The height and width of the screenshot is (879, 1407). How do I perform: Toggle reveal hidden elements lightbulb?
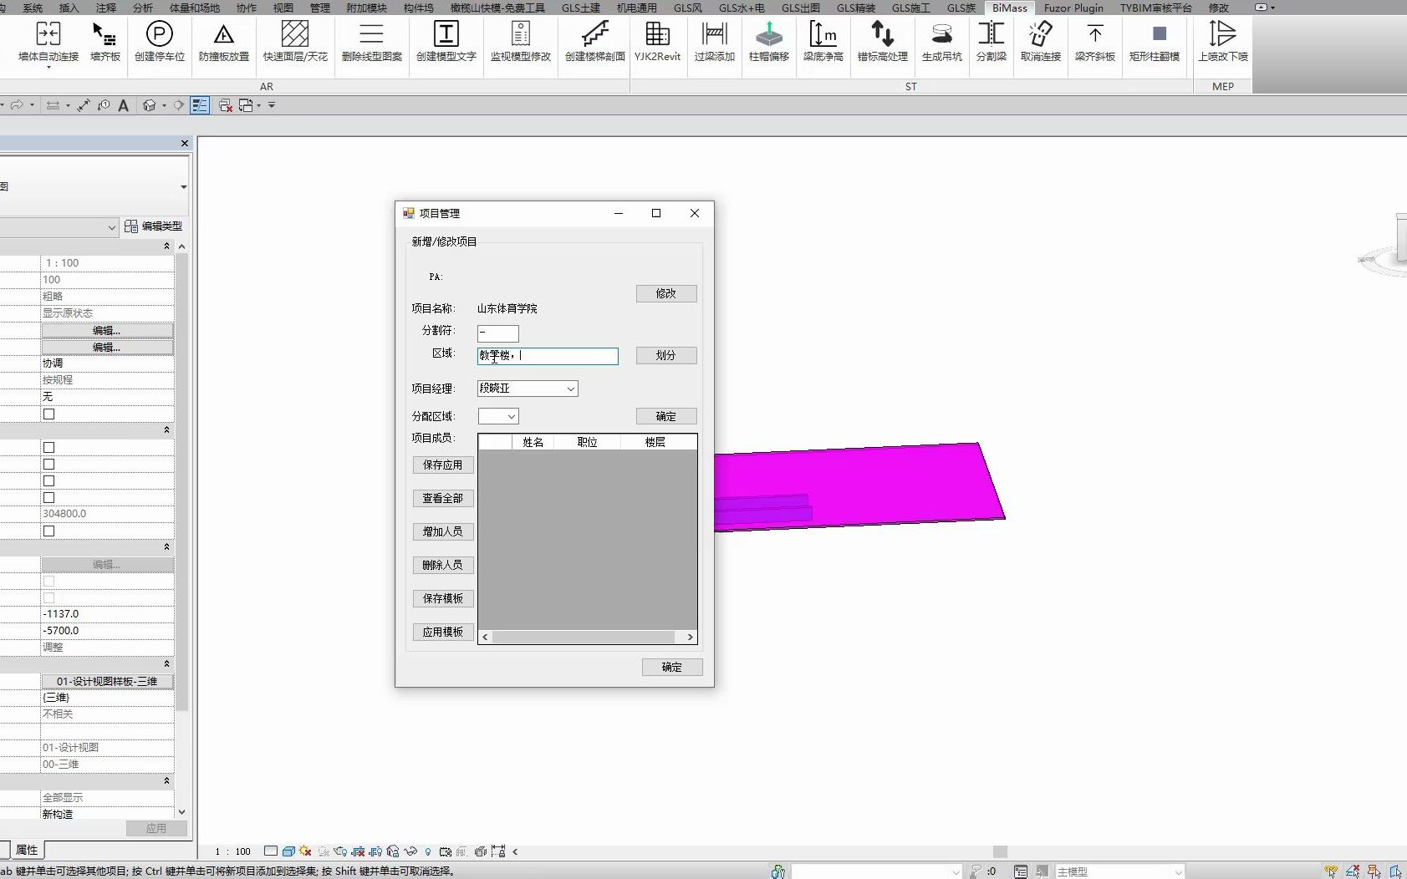(x=428, y=851)
